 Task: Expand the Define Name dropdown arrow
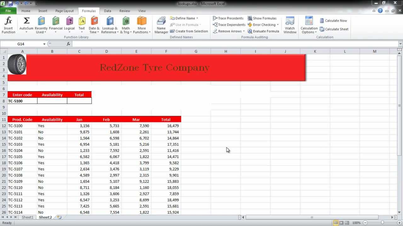click(197, 18)
